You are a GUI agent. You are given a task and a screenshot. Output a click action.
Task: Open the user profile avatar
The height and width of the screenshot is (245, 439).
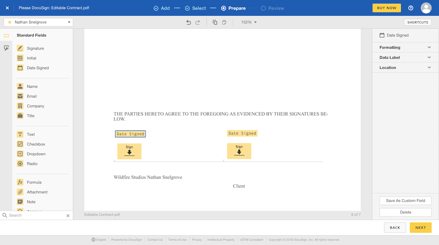coord(426,8)
